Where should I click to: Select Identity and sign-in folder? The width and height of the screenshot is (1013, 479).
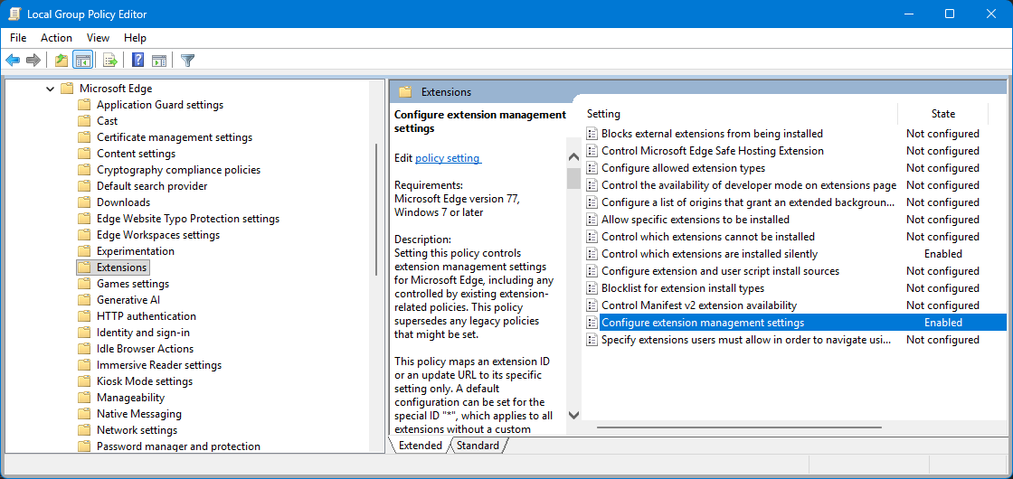pos(144,333)
